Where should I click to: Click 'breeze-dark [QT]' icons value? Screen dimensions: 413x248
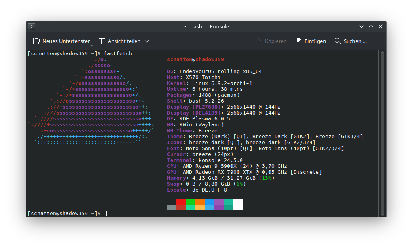[214, 143]
